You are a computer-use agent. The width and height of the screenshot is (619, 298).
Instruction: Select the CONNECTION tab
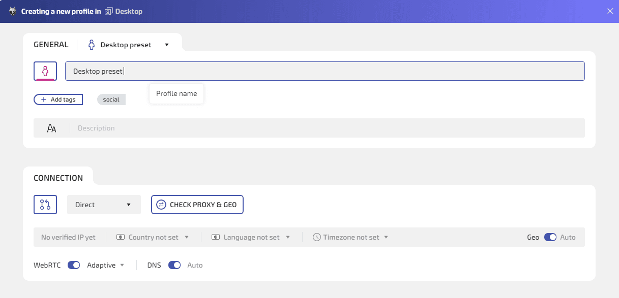[x=58, y=178]
